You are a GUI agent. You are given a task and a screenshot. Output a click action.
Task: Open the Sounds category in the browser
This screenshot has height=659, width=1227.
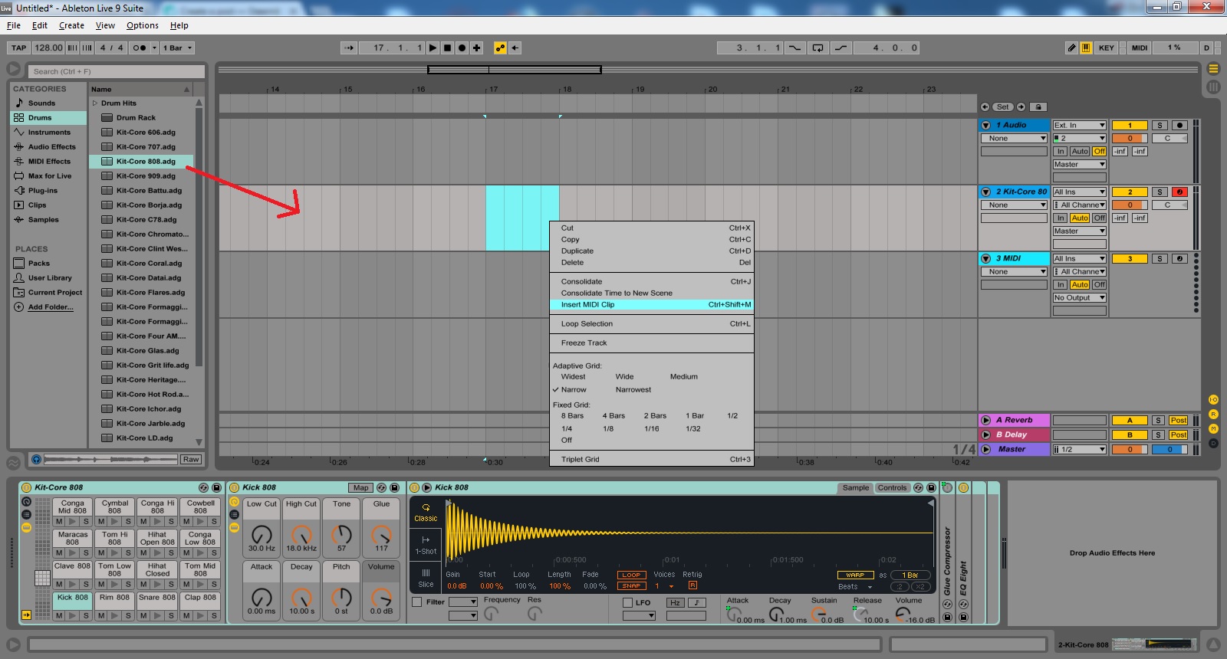tap(41, 103)
